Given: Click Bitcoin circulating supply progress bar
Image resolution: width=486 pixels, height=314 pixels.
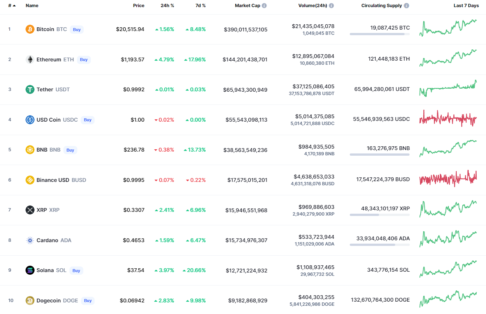Looking at the screenshot, I should (380, 34).
